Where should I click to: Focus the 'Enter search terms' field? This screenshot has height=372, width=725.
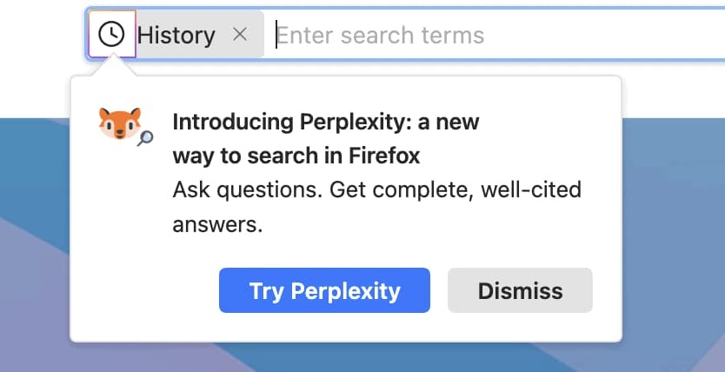[380, 35]
